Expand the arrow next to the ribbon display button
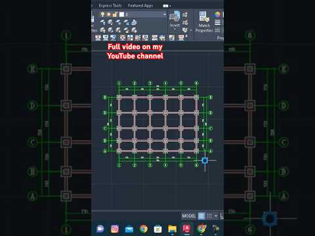Image resolution: width=315 pixels, height=236 pixels. click(170, 6)
